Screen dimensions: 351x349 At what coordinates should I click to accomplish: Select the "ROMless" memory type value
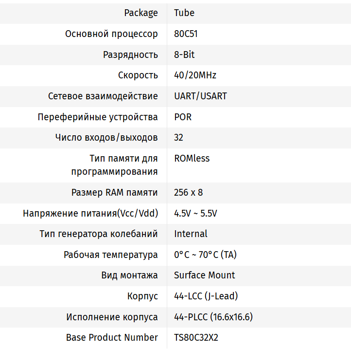coord(192,158)
